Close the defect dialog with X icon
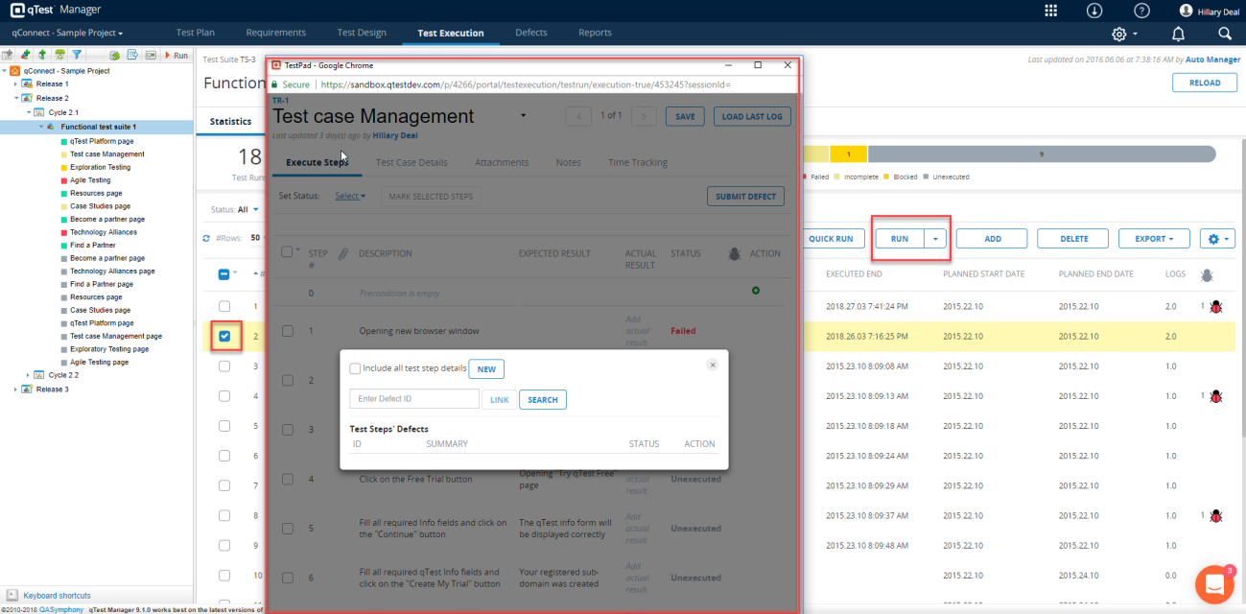Image resolution: width=1246 pixels, height=614 pixels. (x=712, y=365)
